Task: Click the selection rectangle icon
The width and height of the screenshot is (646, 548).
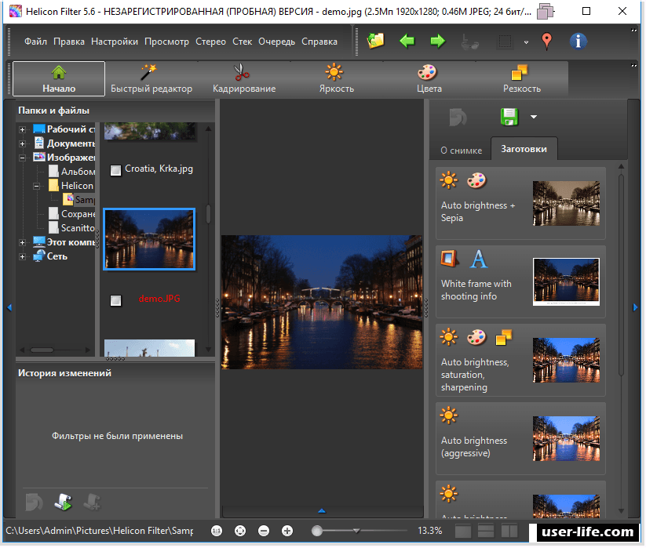Action: [x=505, y=42]
